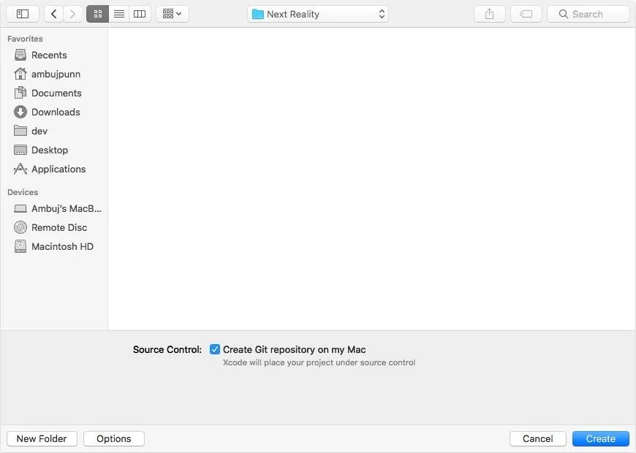The image size is (636, 453).
Task: Switch to list view
Action: click(119, 14)
